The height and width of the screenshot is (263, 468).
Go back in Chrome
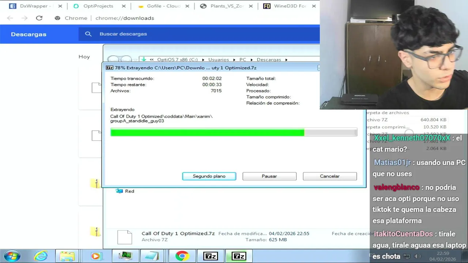[x=10, y=18]
